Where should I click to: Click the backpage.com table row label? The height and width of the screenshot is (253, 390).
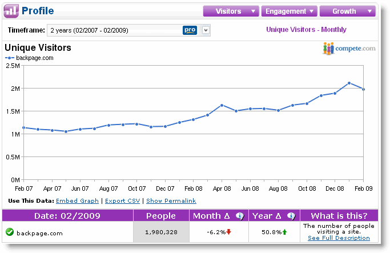(39, 234)
